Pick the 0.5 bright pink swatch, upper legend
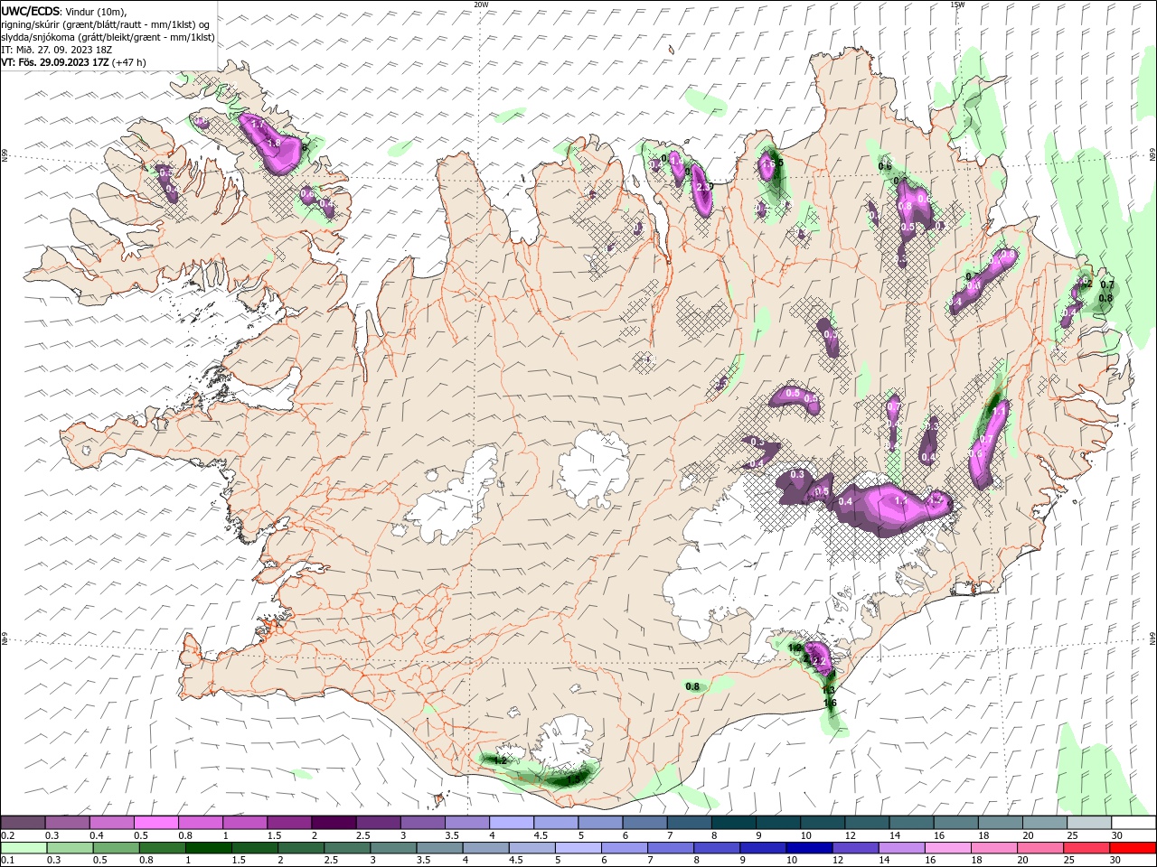The height and width of the screenshot is (867, 1157). pos(156,823)
